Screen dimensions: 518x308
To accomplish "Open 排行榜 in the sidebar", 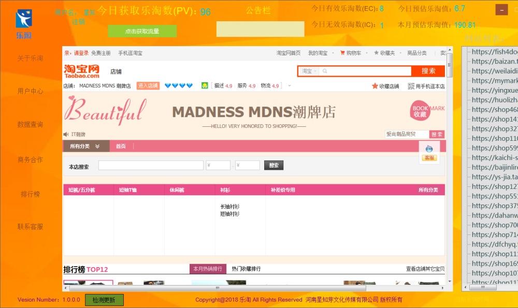I will pos(30,194).
